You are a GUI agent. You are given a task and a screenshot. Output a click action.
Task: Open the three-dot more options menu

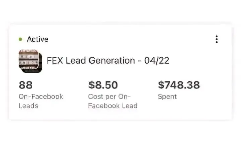pyautogui.click(x=217, y=39)
